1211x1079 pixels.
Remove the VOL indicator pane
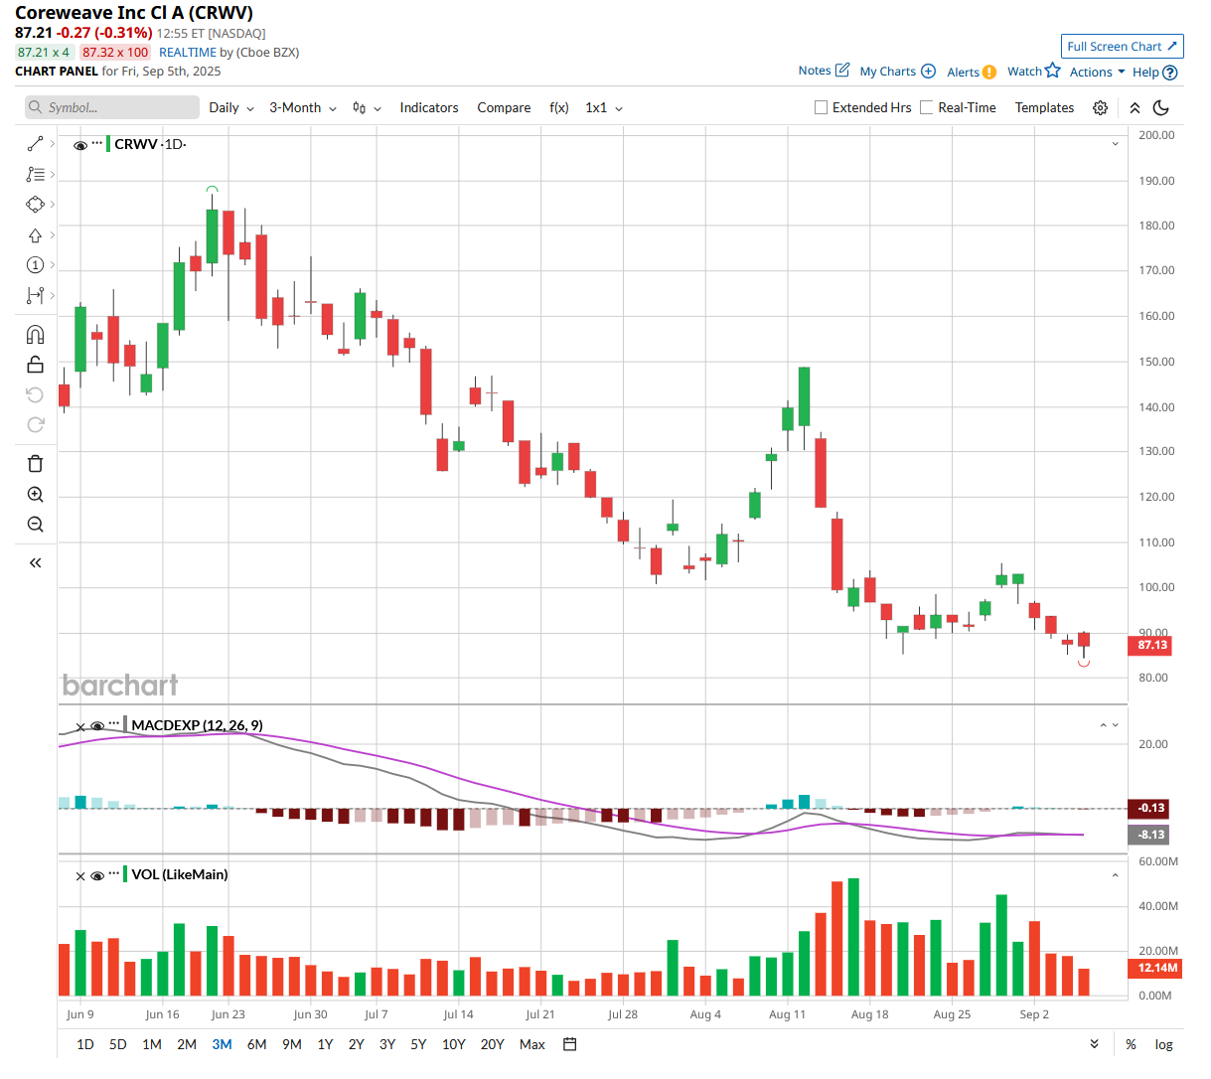point(80,876)
